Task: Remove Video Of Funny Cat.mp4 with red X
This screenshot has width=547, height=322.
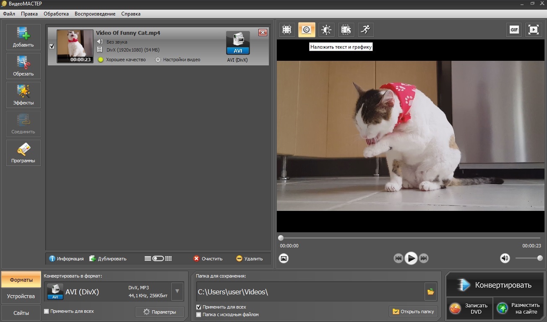Action: pyautogui.click(x=263, y=33)
